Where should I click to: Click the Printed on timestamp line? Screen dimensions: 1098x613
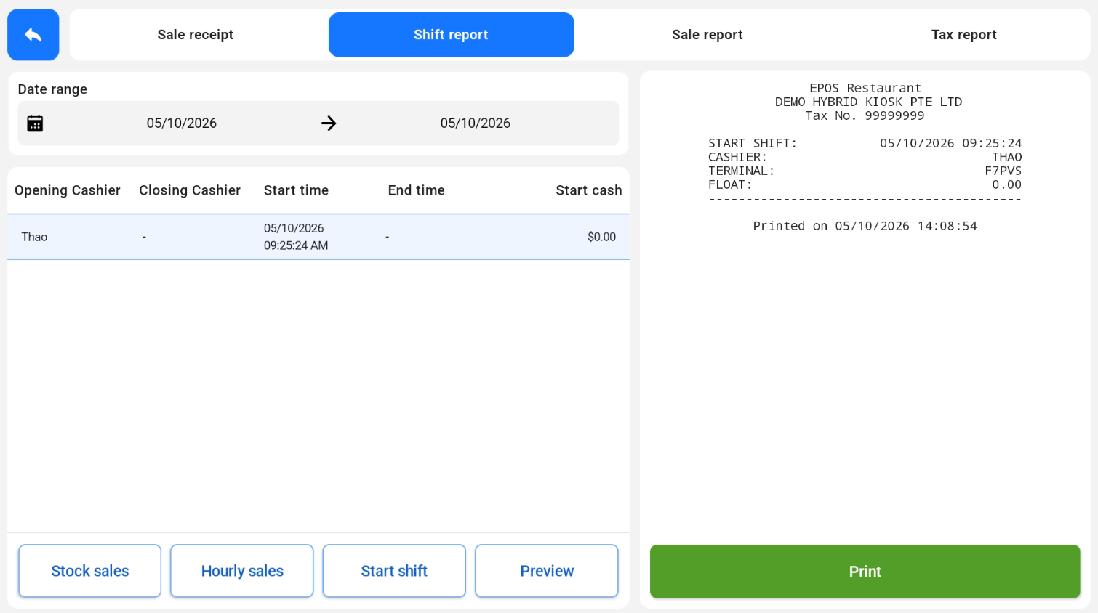[865, 226]
